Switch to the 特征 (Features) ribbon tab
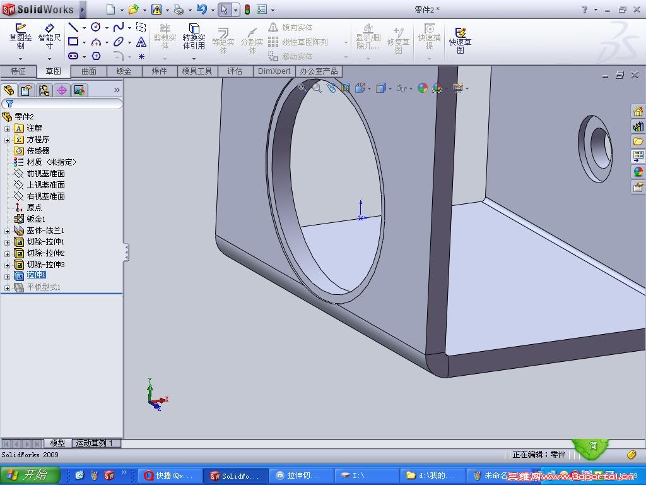The image size is (646, 485). [18, 71]
